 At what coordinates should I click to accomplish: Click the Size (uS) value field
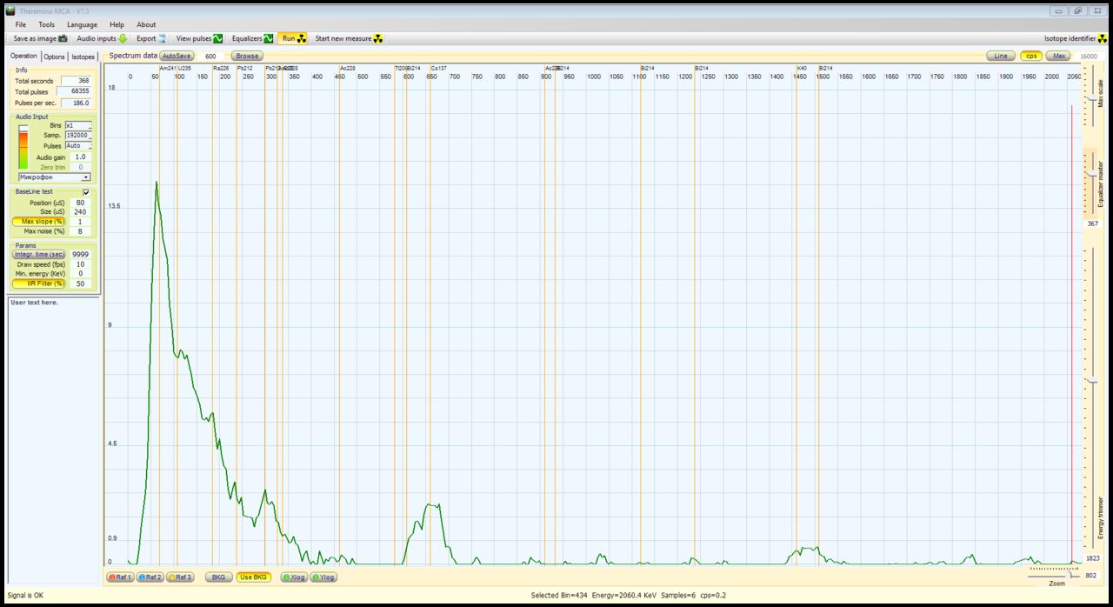(80, 212)
